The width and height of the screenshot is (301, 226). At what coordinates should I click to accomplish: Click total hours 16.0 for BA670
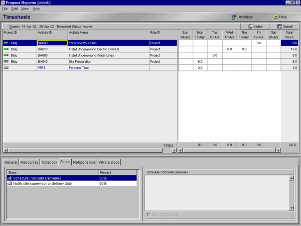pos(289,49)
